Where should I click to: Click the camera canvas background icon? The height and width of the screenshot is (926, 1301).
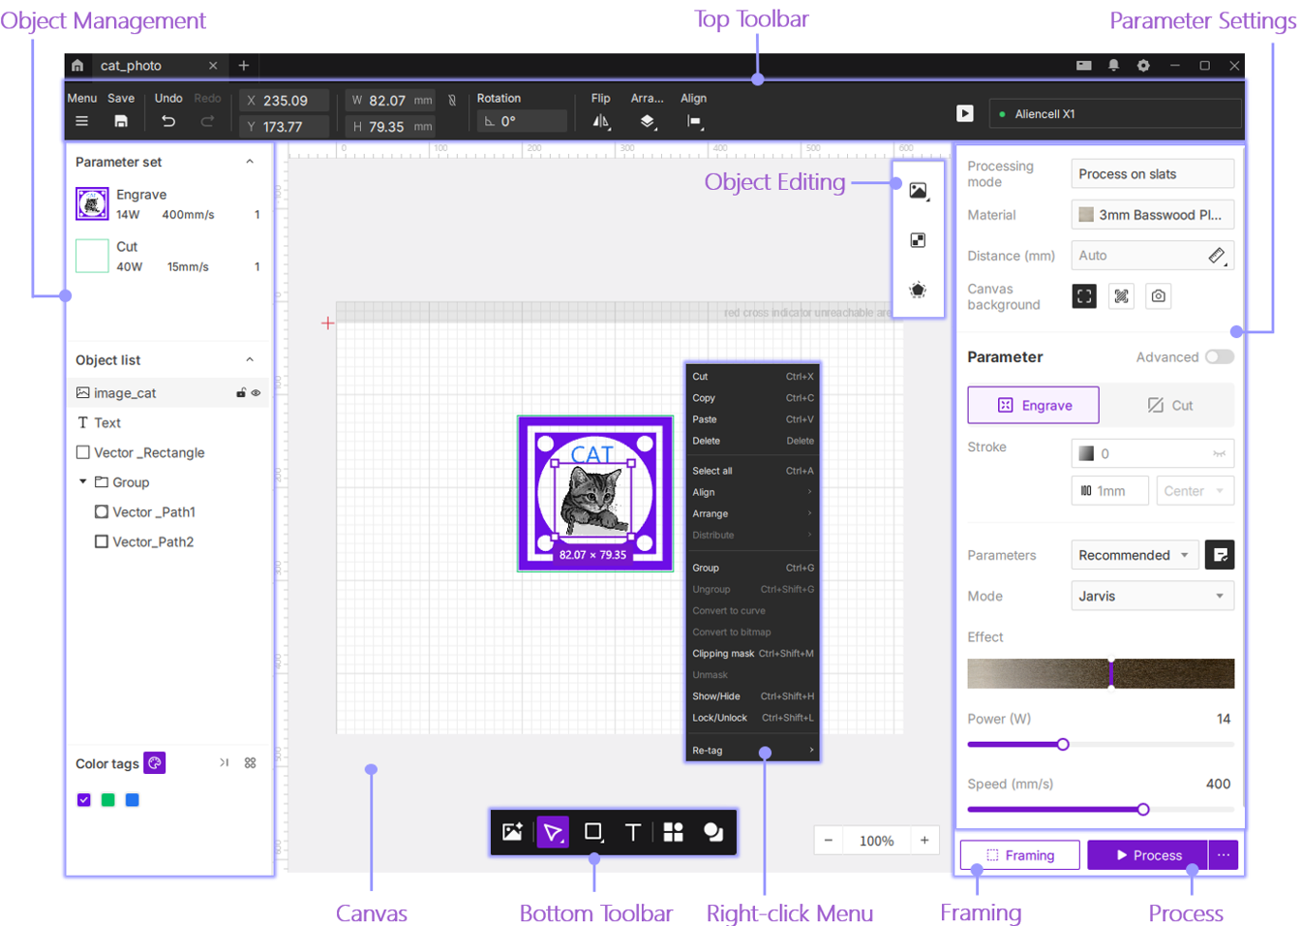pyautogui.click(x=1158, y=296)
